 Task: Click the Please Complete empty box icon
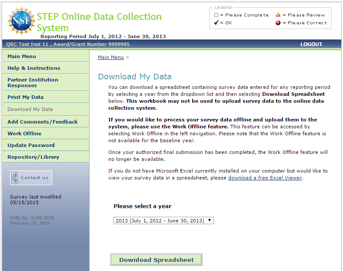click(216, 15)
